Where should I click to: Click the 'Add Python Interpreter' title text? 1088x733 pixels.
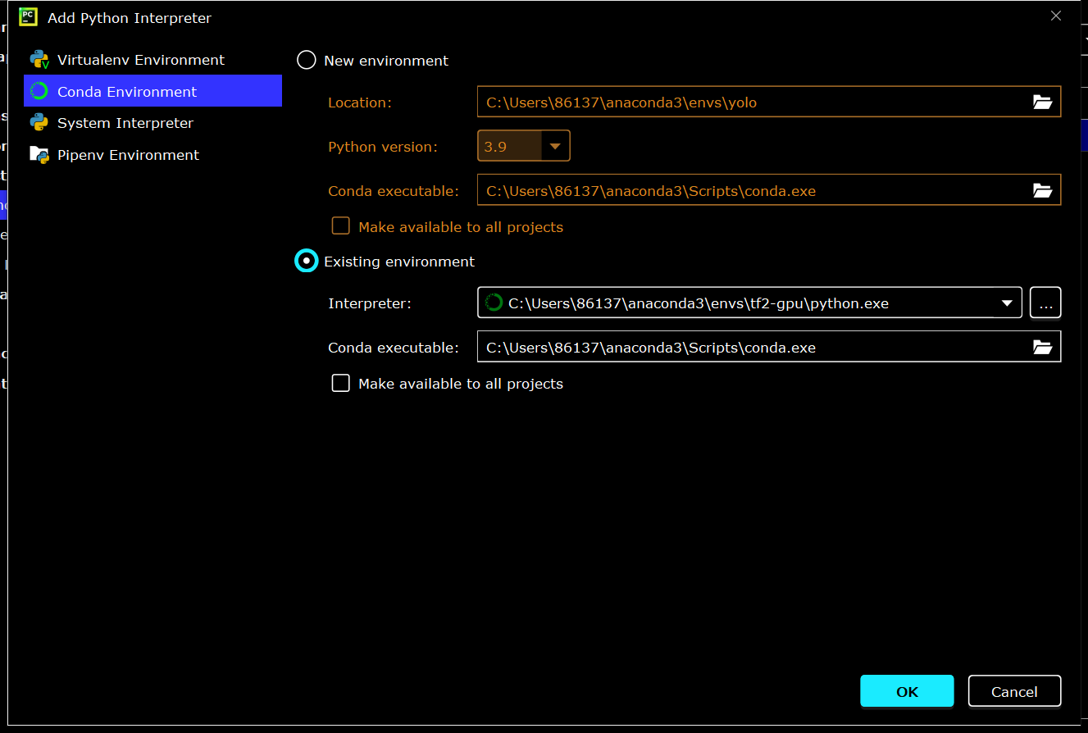(x=130, y=17)
